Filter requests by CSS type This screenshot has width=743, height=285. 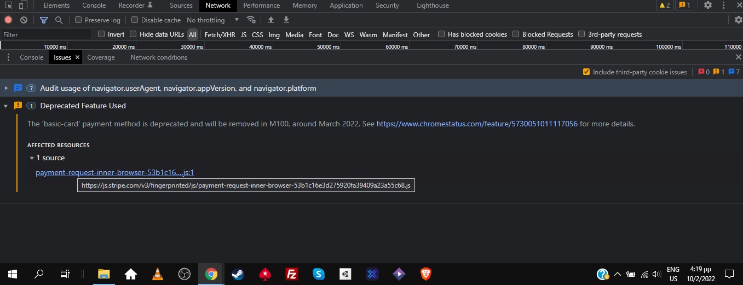257,34
